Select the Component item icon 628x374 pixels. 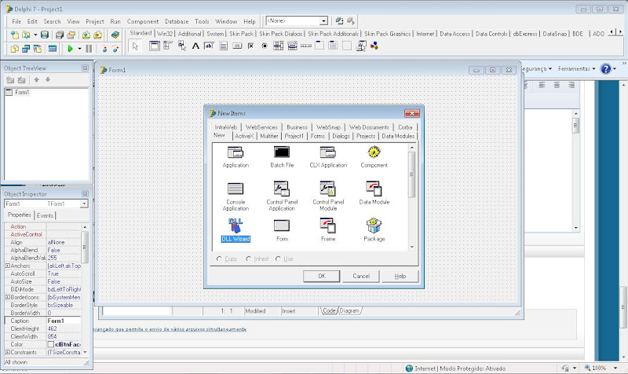coord(374,152)
